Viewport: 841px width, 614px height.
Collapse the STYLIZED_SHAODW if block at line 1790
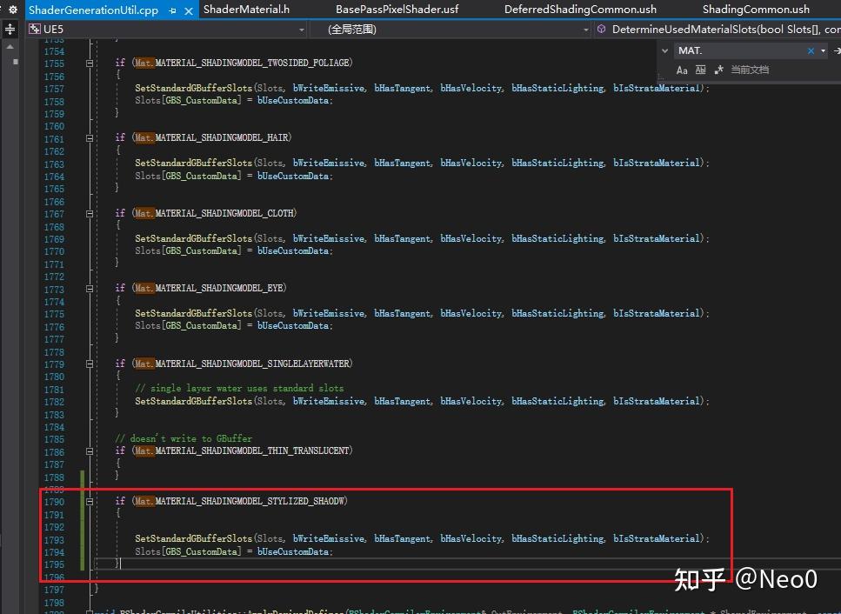tap(89, 501)
